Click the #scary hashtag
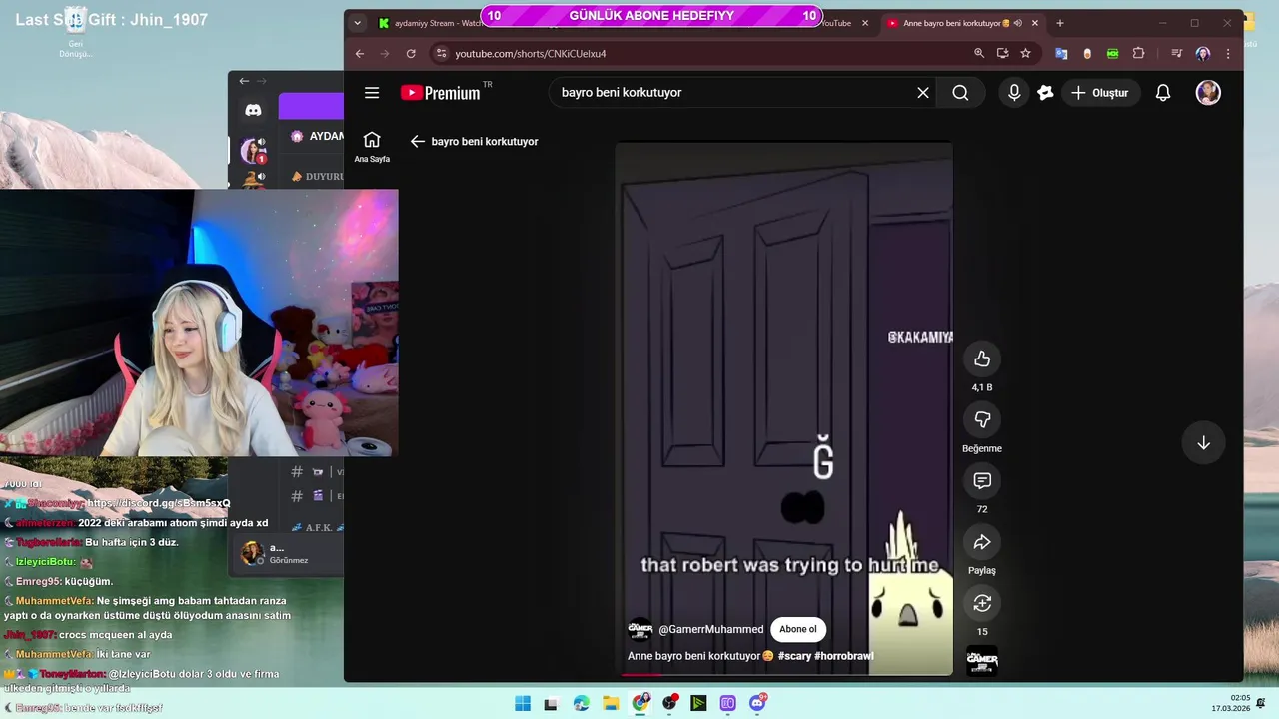 (794, 656)
